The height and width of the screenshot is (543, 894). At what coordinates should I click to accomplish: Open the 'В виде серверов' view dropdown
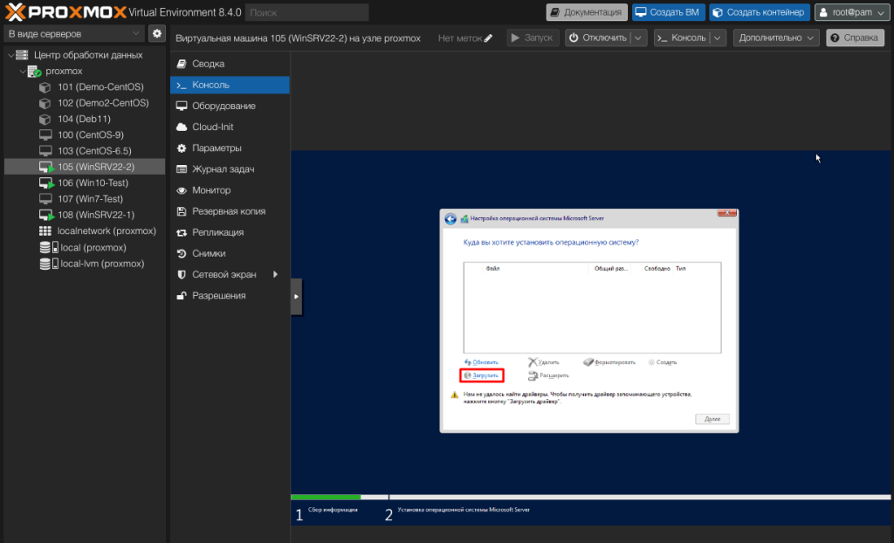(x=73, y=33)
